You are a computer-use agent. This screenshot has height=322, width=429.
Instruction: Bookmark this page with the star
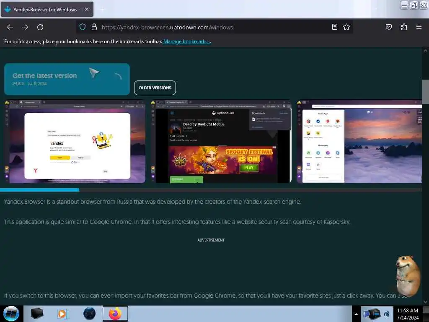point(346,27)
